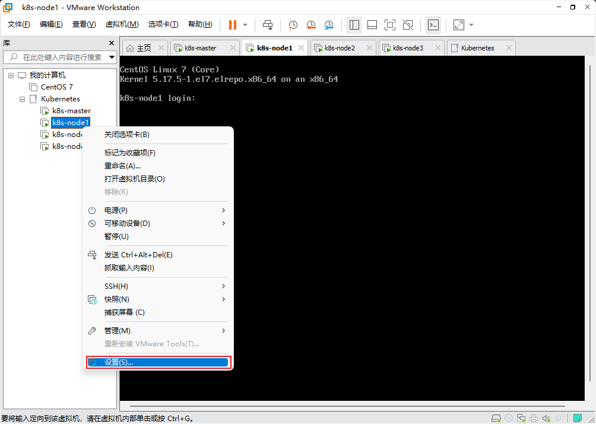
Task: Expand the SSH(H) submenu
Action: 158,286
